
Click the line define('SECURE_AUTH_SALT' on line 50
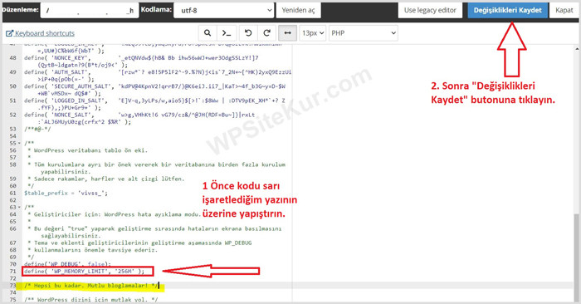coord(155,86)
